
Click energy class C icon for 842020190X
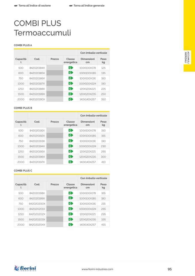coord(70,99)
